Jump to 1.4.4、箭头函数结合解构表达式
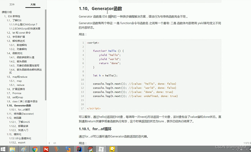Image resolution: width=251 pixels, height=152 pixels. (26, 71)
